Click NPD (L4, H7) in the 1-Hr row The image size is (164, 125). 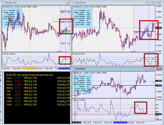(x=30, y=91)
